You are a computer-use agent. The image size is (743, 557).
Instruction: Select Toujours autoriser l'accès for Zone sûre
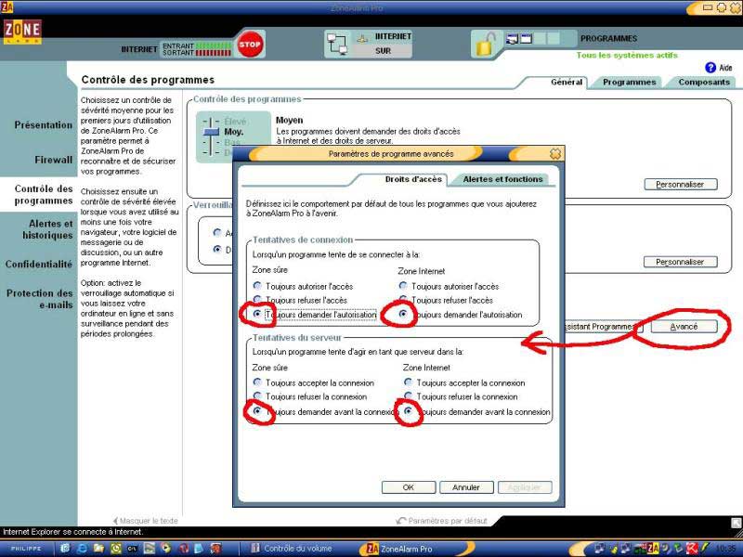pos(257,287)
